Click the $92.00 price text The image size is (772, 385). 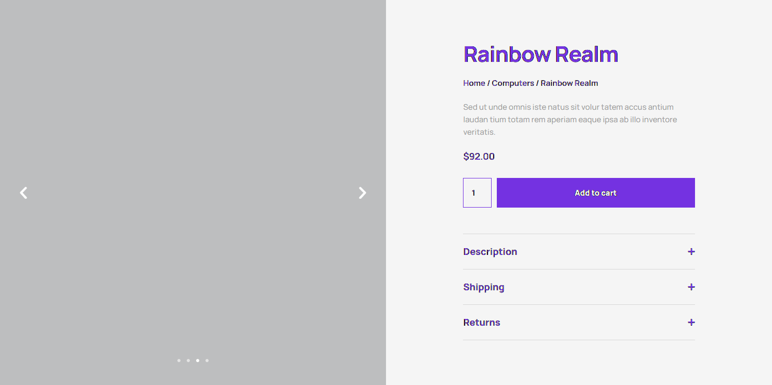coord(479,157)
